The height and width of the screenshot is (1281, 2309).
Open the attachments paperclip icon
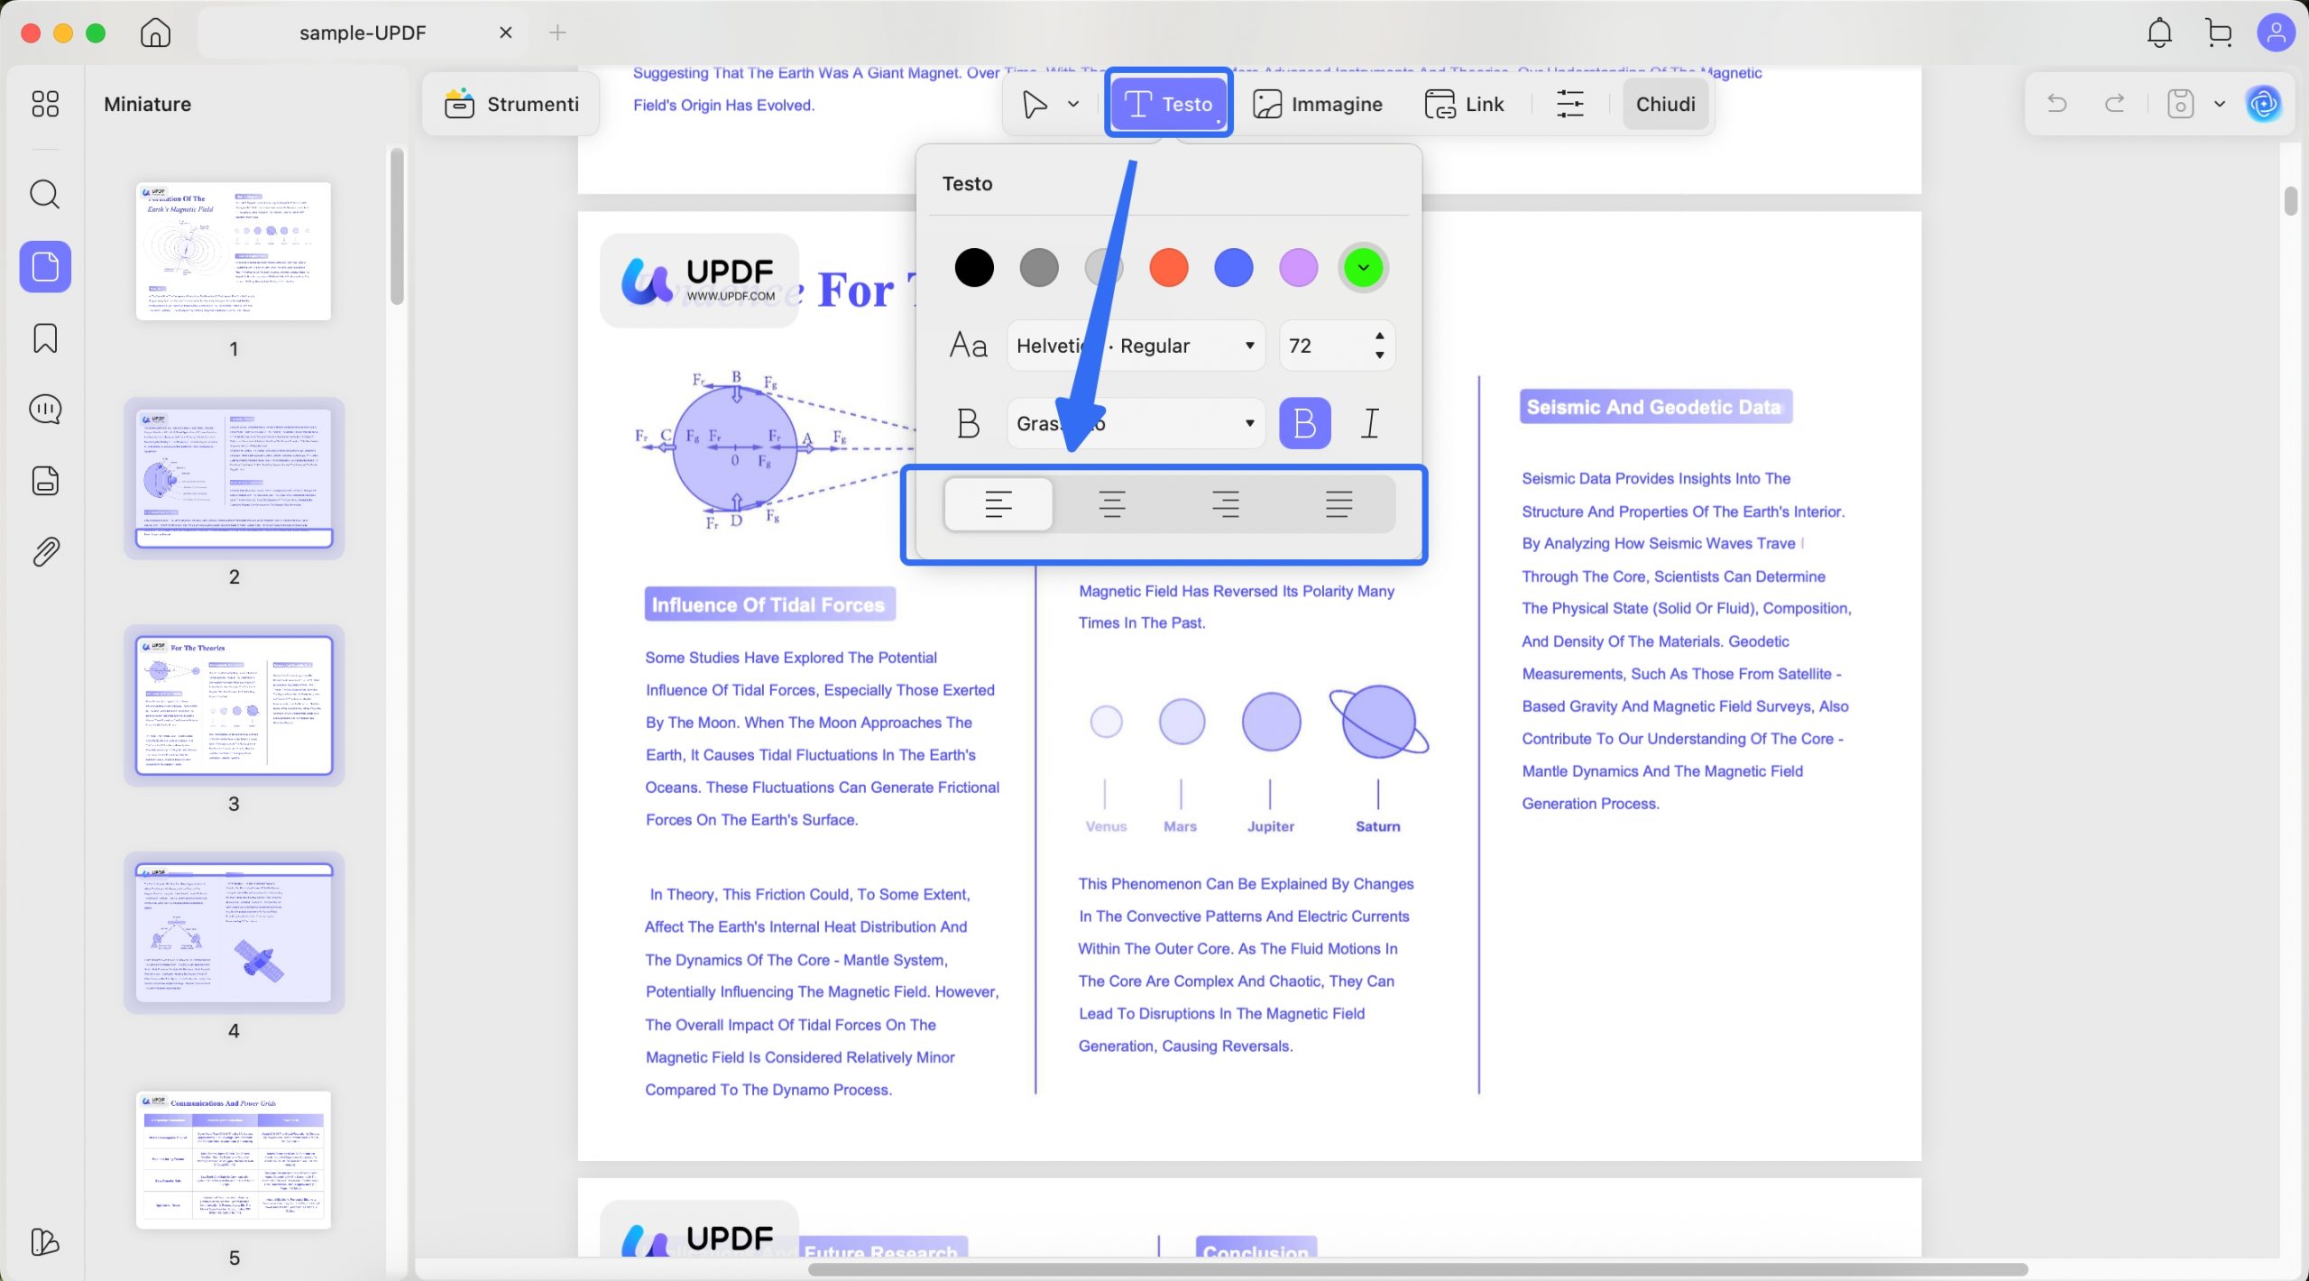tap(44, 551)
